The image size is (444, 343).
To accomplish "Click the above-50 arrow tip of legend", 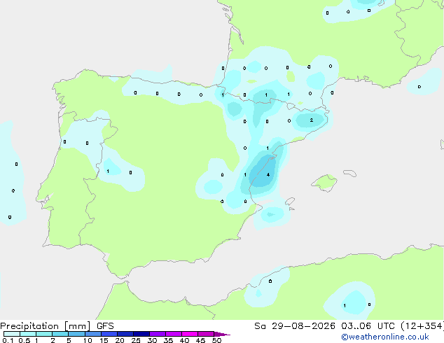I will pyautogui.click(x=222, y=334).
